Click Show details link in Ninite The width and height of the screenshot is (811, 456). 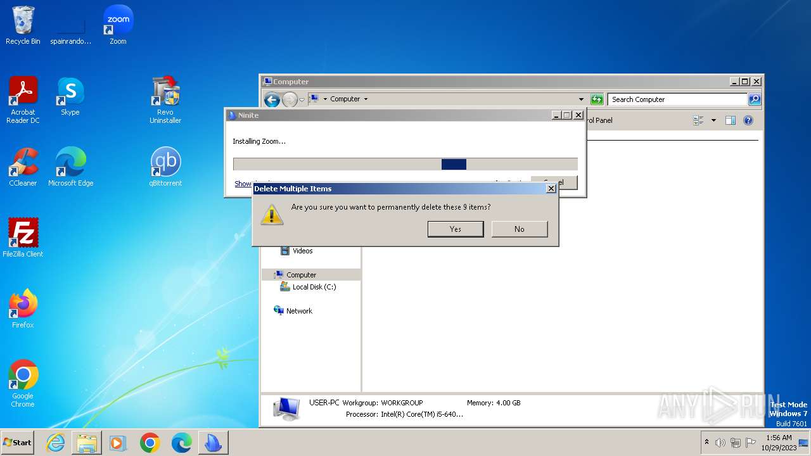click(x=244, y=184)
